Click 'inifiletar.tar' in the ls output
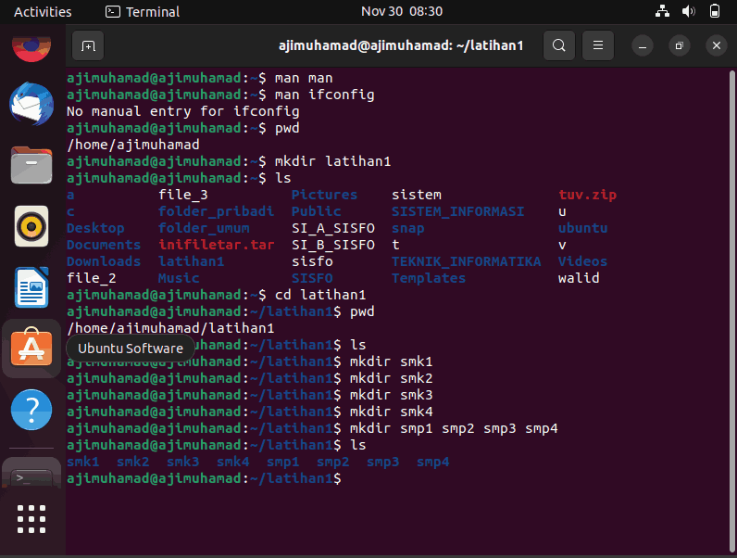Image resolution: width=737 pixels, height=558 pixels. pyautogui.click(x=217, y=245)
